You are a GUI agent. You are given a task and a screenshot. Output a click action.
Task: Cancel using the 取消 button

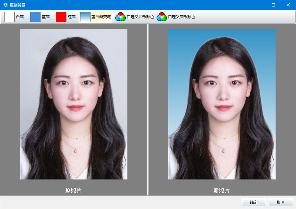pyautogui.click(x=281, y=202)
